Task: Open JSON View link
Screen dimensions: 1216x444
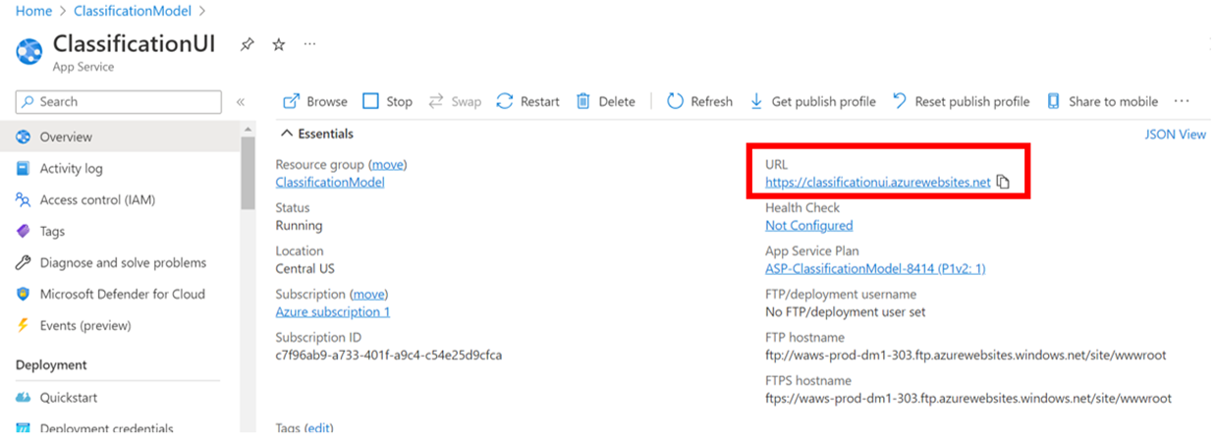Action: point(1175,135)
